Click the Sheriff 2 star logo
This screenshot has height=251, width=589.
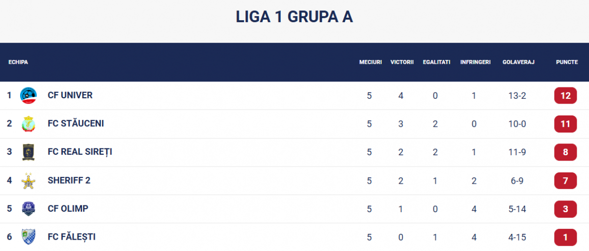coord(28,181)
